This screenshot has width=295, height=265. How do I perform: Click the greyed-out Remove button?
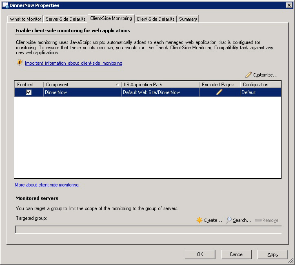click(267, 220)
